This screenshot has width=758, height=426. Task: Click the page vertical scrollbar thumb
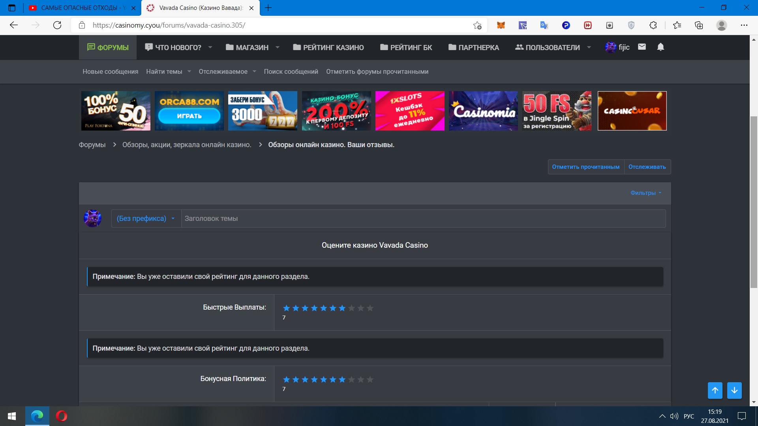click(x=754, y=202)
